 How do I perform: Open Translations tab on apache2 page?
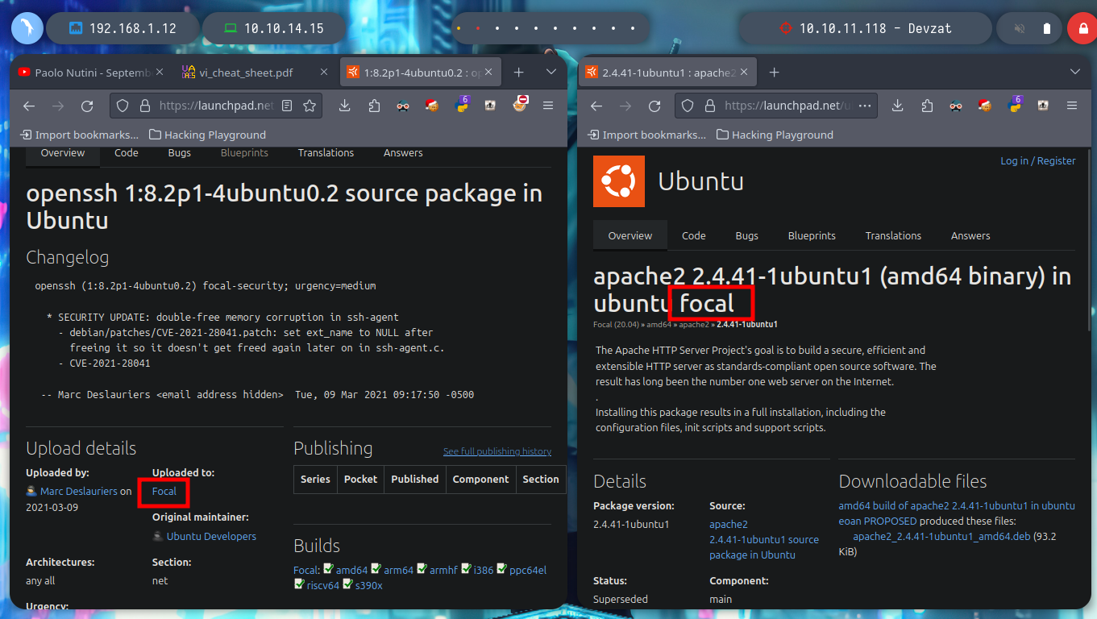point(893,235)
